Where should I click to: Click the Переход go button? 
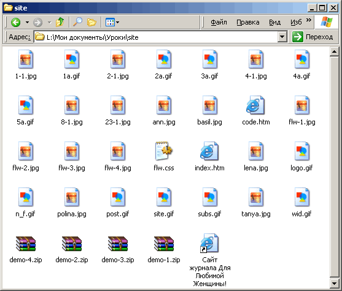click(313, 37)
